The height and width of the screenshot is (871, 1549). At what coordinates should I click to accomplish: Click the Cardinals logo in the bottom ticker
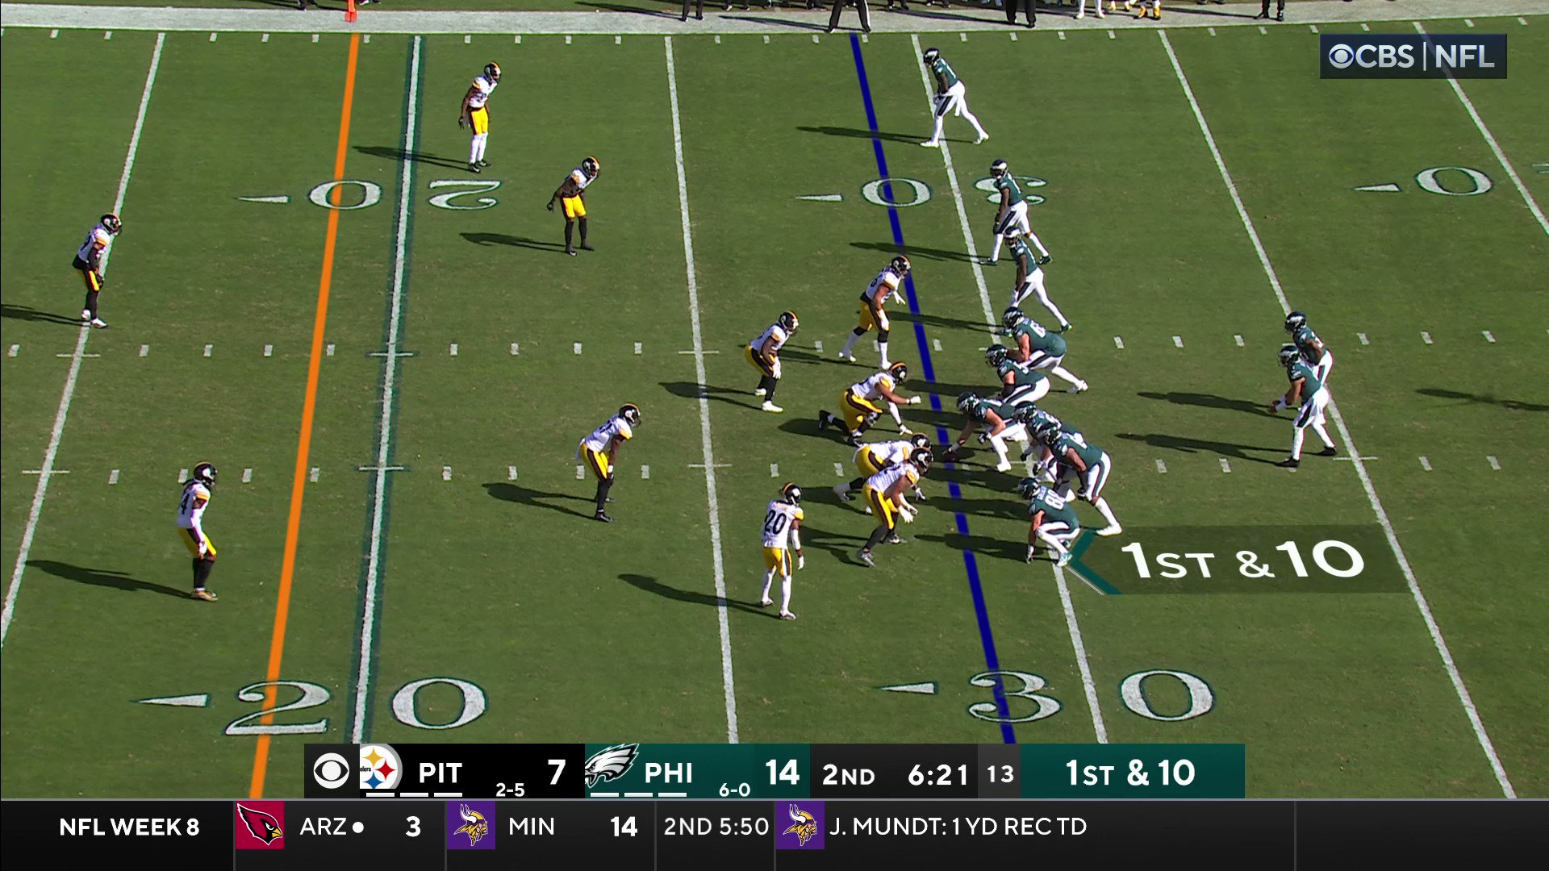258,827
